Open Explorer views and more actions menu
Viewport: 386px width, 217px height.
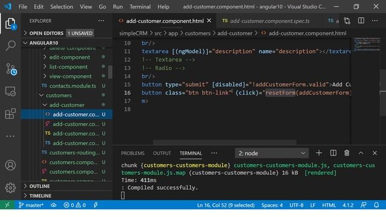click(101, 21)
